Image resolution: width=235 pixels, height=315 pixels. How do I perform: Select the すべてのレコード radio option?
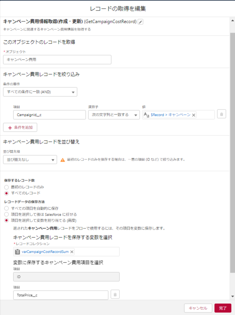point(6,193)
